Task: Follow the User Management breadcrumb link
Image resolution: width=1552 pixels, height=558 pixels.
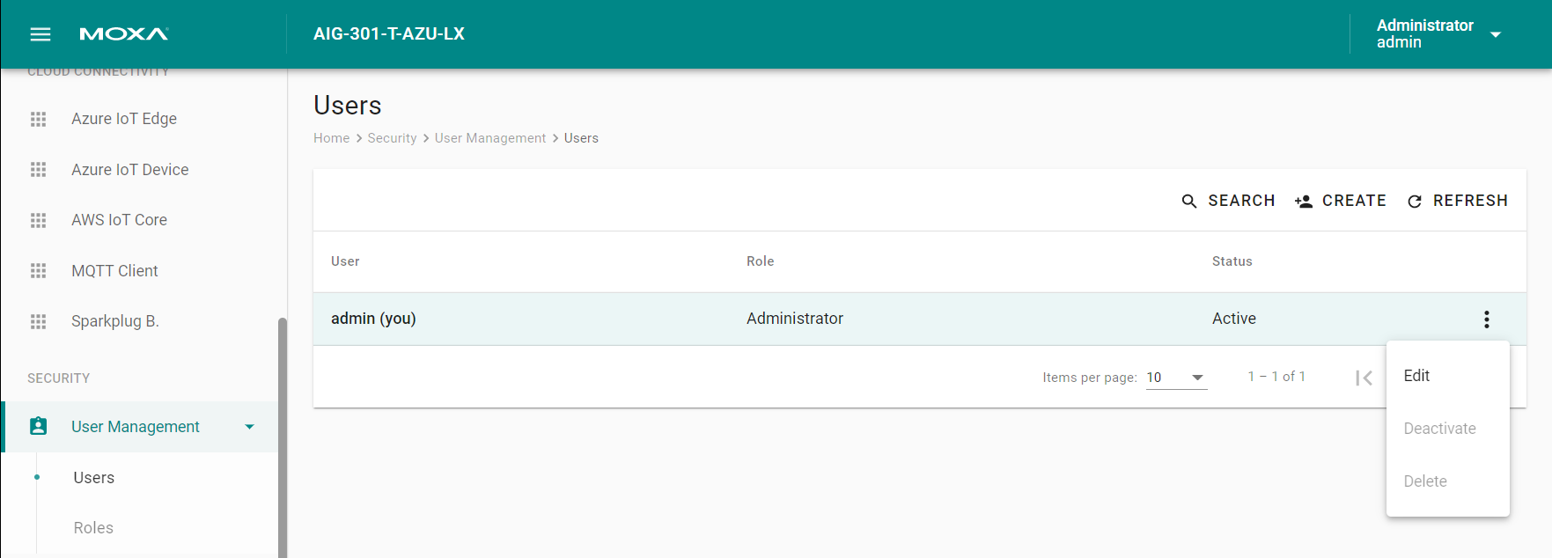Action: tap(490, 138)
